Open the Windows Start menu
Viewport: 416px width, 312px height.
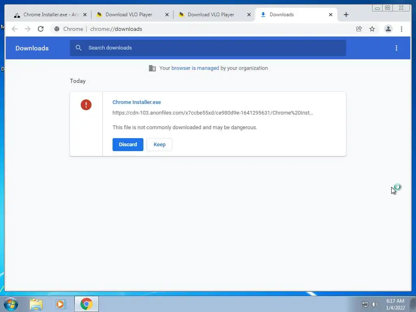(x=11, y=304)
